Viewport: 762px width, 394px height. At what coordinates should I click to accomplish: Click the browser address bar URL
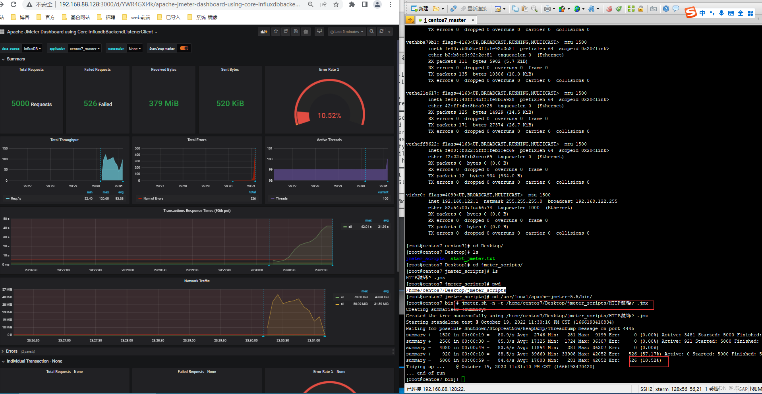tap(180, 4)
